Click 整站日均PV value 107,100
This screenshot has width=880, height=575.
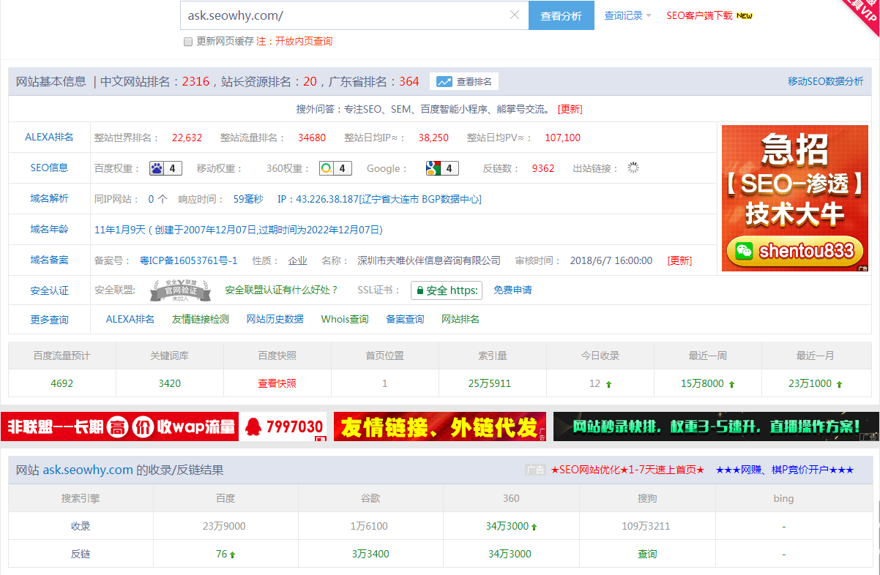(x=562, y=138)
